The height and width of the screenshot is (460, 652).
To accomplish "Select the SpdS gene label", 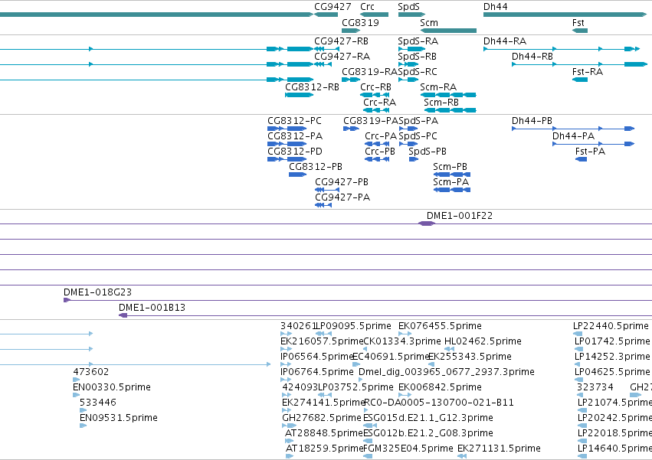I will [409, 7].
